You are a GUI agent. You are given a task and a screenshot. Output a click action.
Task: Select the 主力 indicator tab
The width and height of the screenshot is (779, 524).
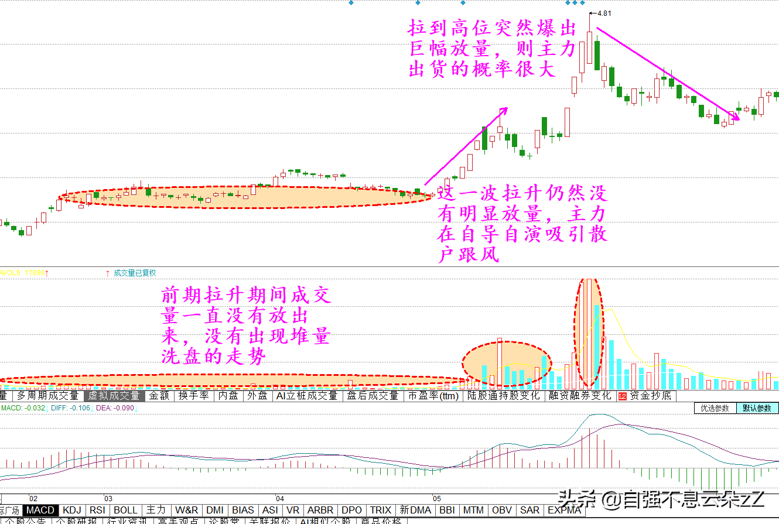(156, 510)
